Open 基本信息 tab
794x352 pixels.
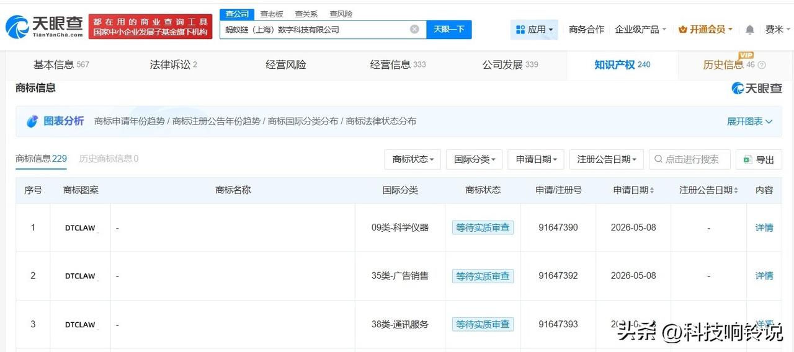tap(61, 64)
